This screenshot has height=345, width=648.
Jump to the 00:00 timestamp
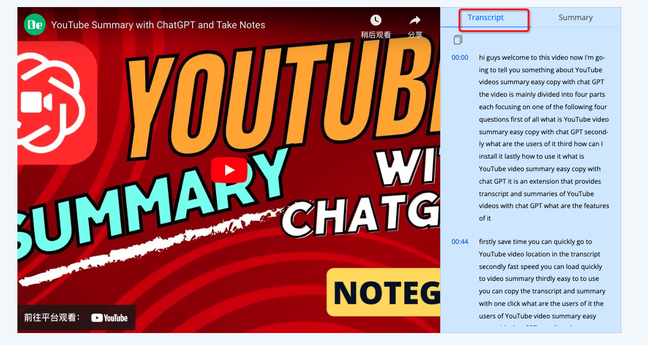click(460, 57)
